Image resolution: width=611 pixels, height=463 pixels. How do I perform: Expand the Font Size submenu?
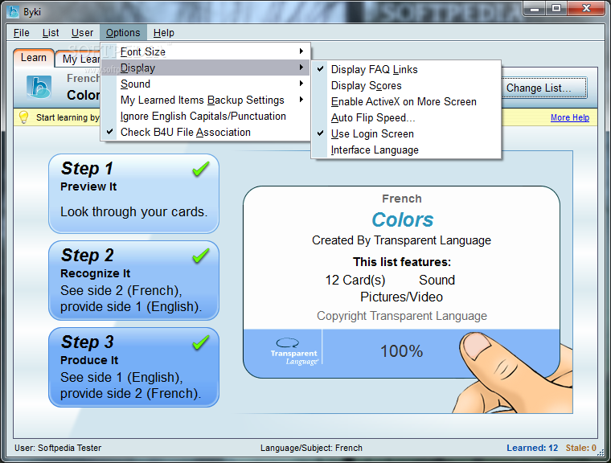(205, 51)
